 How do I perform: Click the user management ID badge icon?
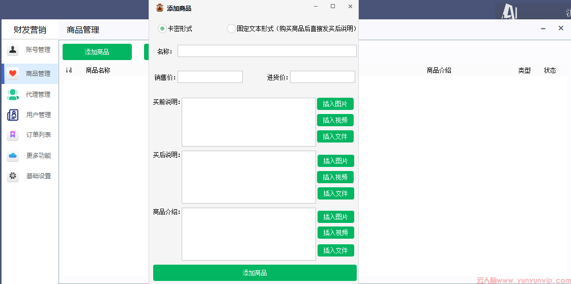[13, 115]
